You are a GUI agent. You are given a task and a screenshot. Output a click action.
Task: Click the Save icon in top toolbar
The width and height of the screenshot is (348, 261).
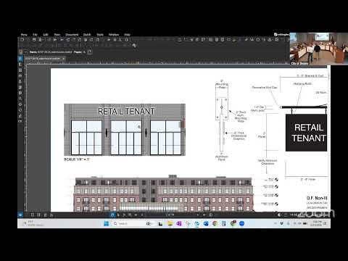pos(34,39)
